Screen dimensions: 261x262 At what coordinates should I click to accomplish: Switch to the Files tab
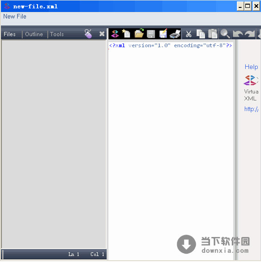pyautogui.click(x=10, y=34)
